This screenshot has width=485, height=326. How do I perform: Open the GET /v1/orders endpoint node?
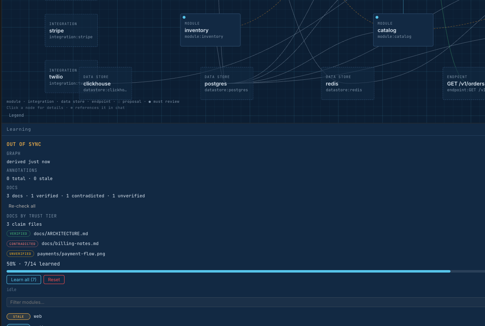pos(464,83)
